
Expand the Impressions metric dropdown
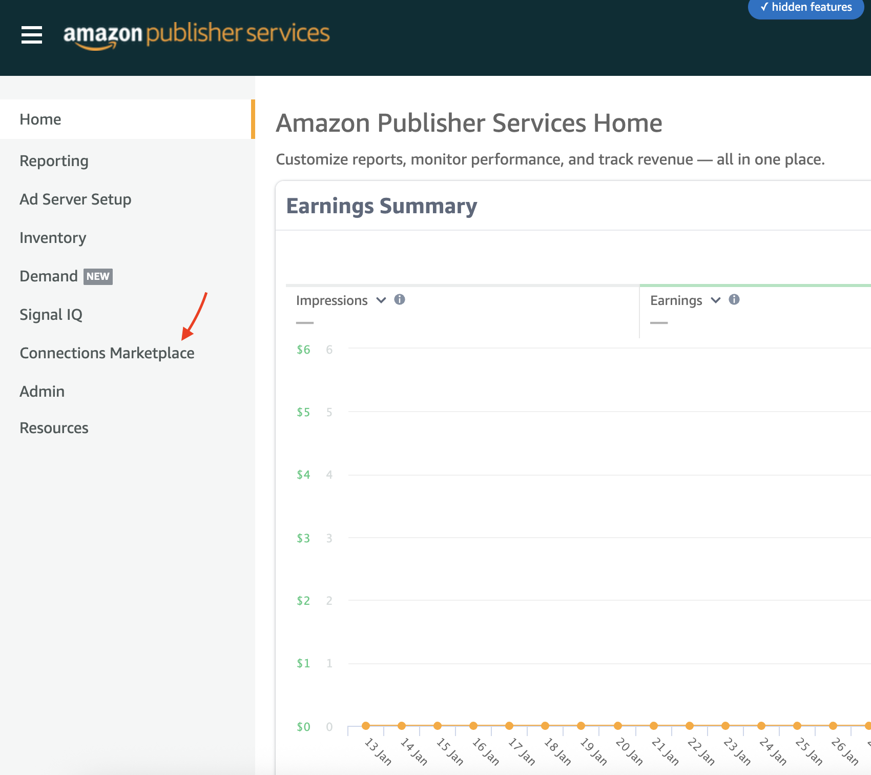[x=381, y=300]
